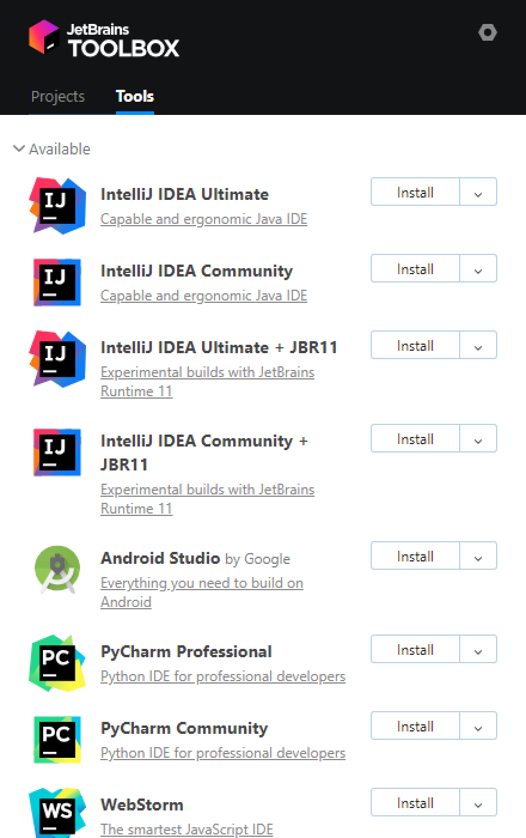
Task: Select the Tools tab
Action: coord(135,96)
